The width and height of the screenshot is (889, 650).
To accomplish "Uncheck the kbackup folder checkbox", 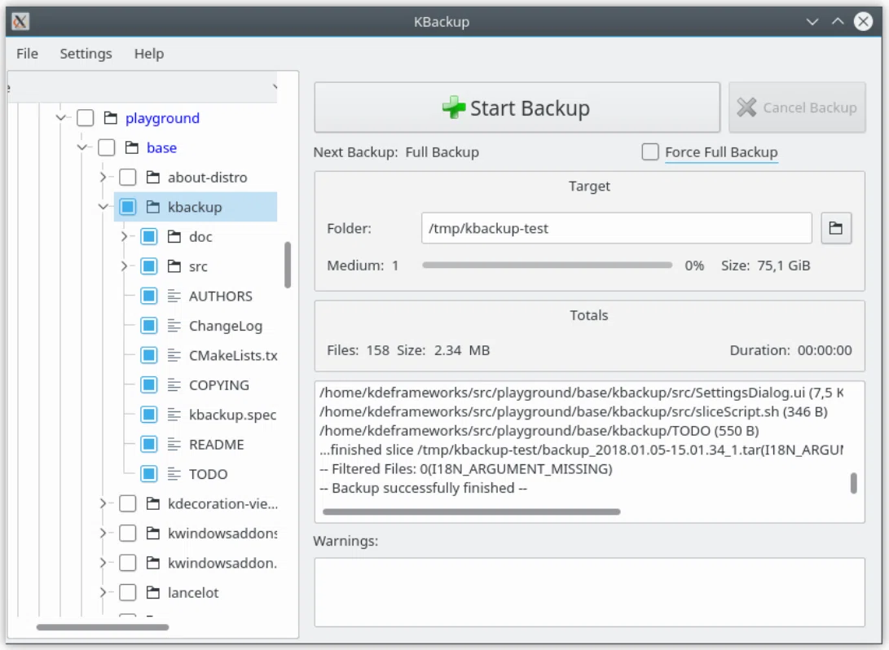I will (128, 207).
